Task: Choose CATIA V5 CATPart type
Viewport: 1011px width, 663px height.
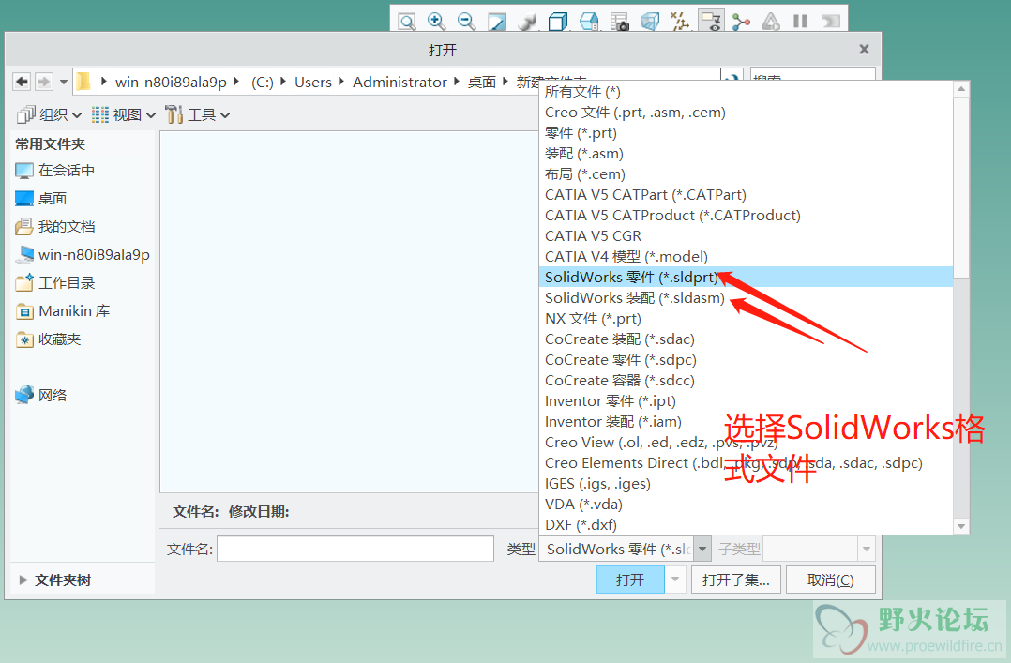Action: coord(746,195)
